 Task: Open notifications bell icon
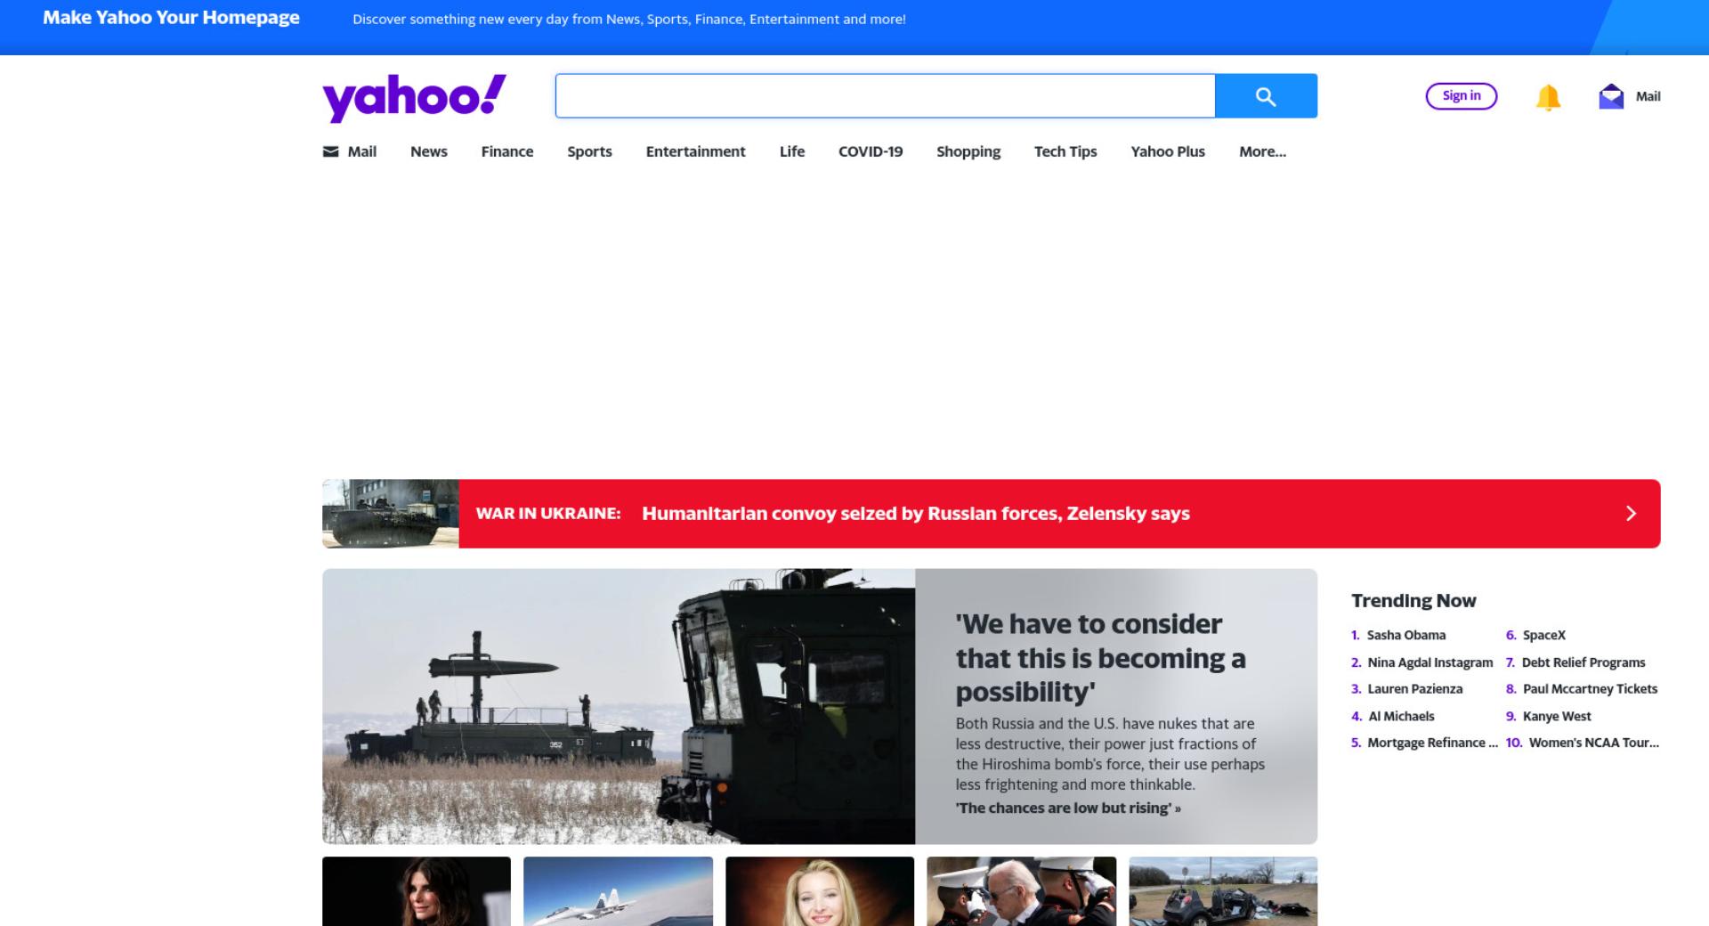pyautogui.click(x=1548, y=97)
